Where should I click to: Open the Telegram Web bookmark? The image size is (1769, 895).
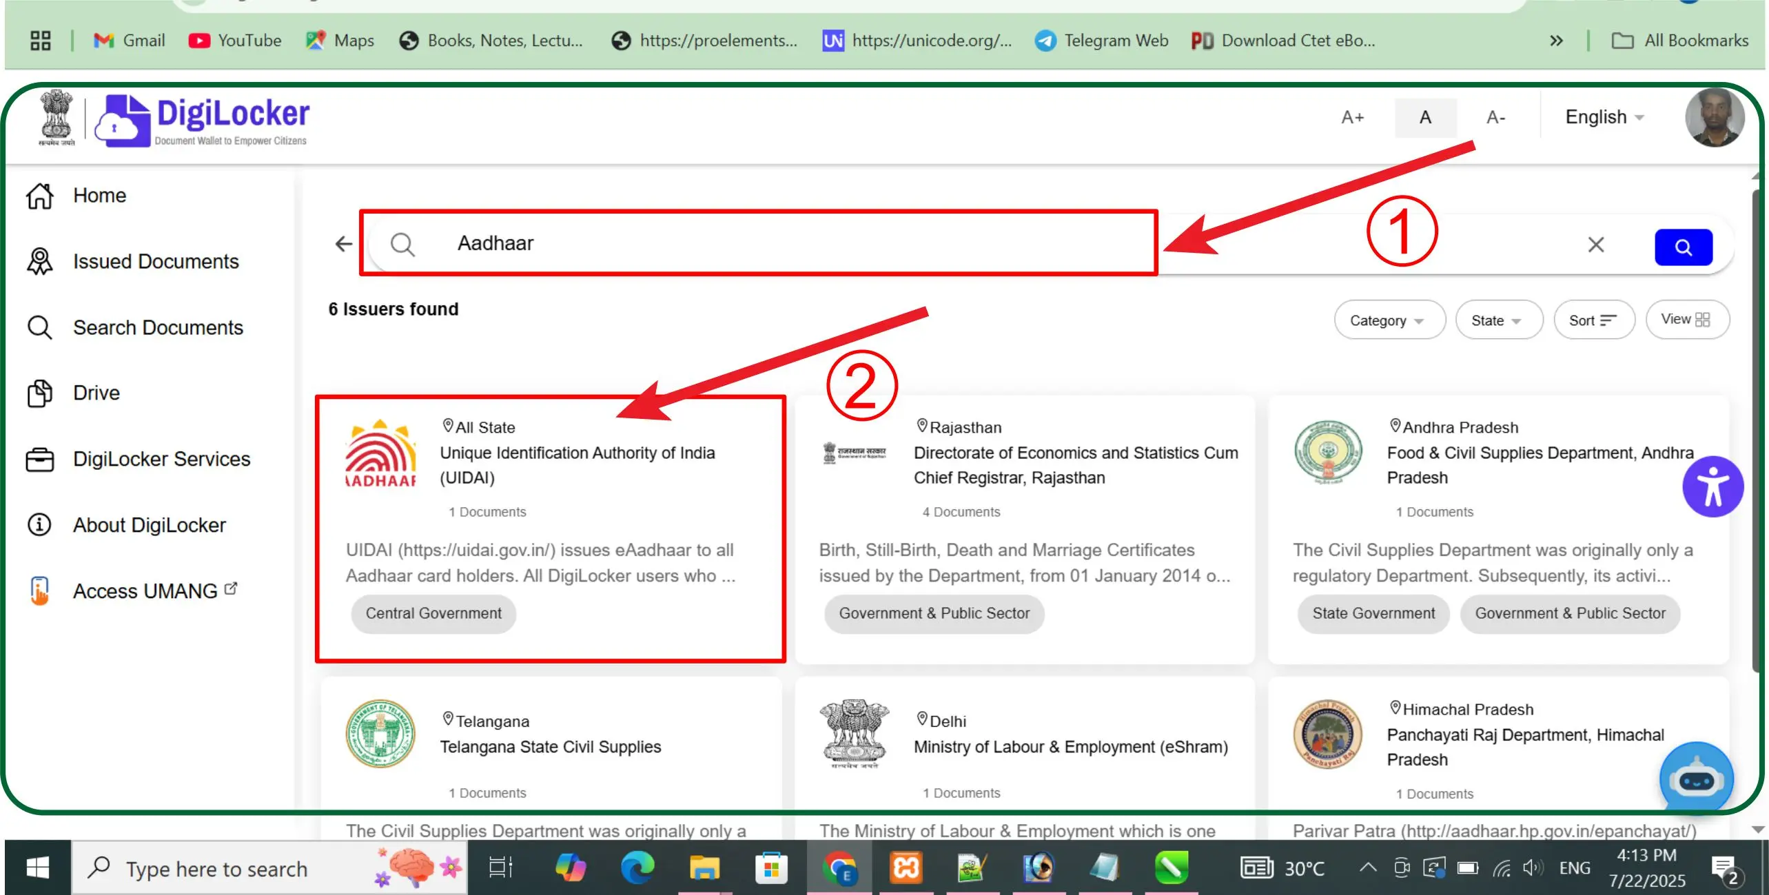click(x=1101, y=41)
